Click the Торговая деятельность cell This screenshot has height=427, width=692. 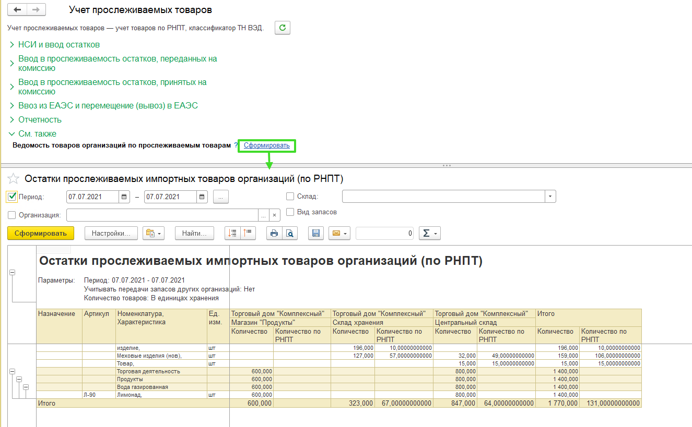pos(161,371)
